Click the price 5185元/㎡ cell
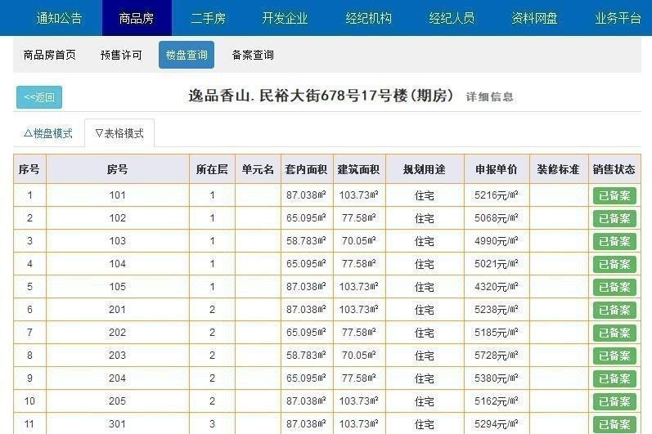 497,333
